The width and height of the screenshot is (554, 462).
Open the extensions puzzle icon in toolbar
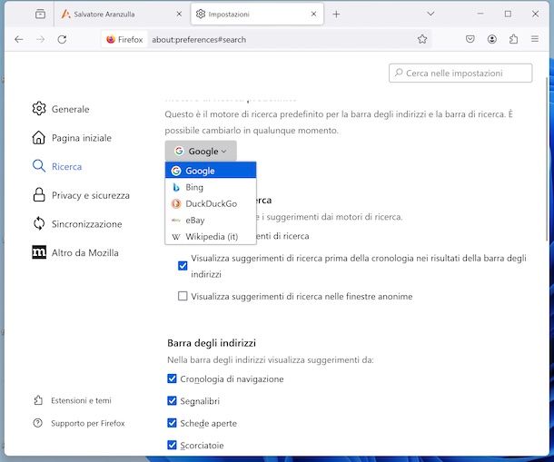(513, 39)
